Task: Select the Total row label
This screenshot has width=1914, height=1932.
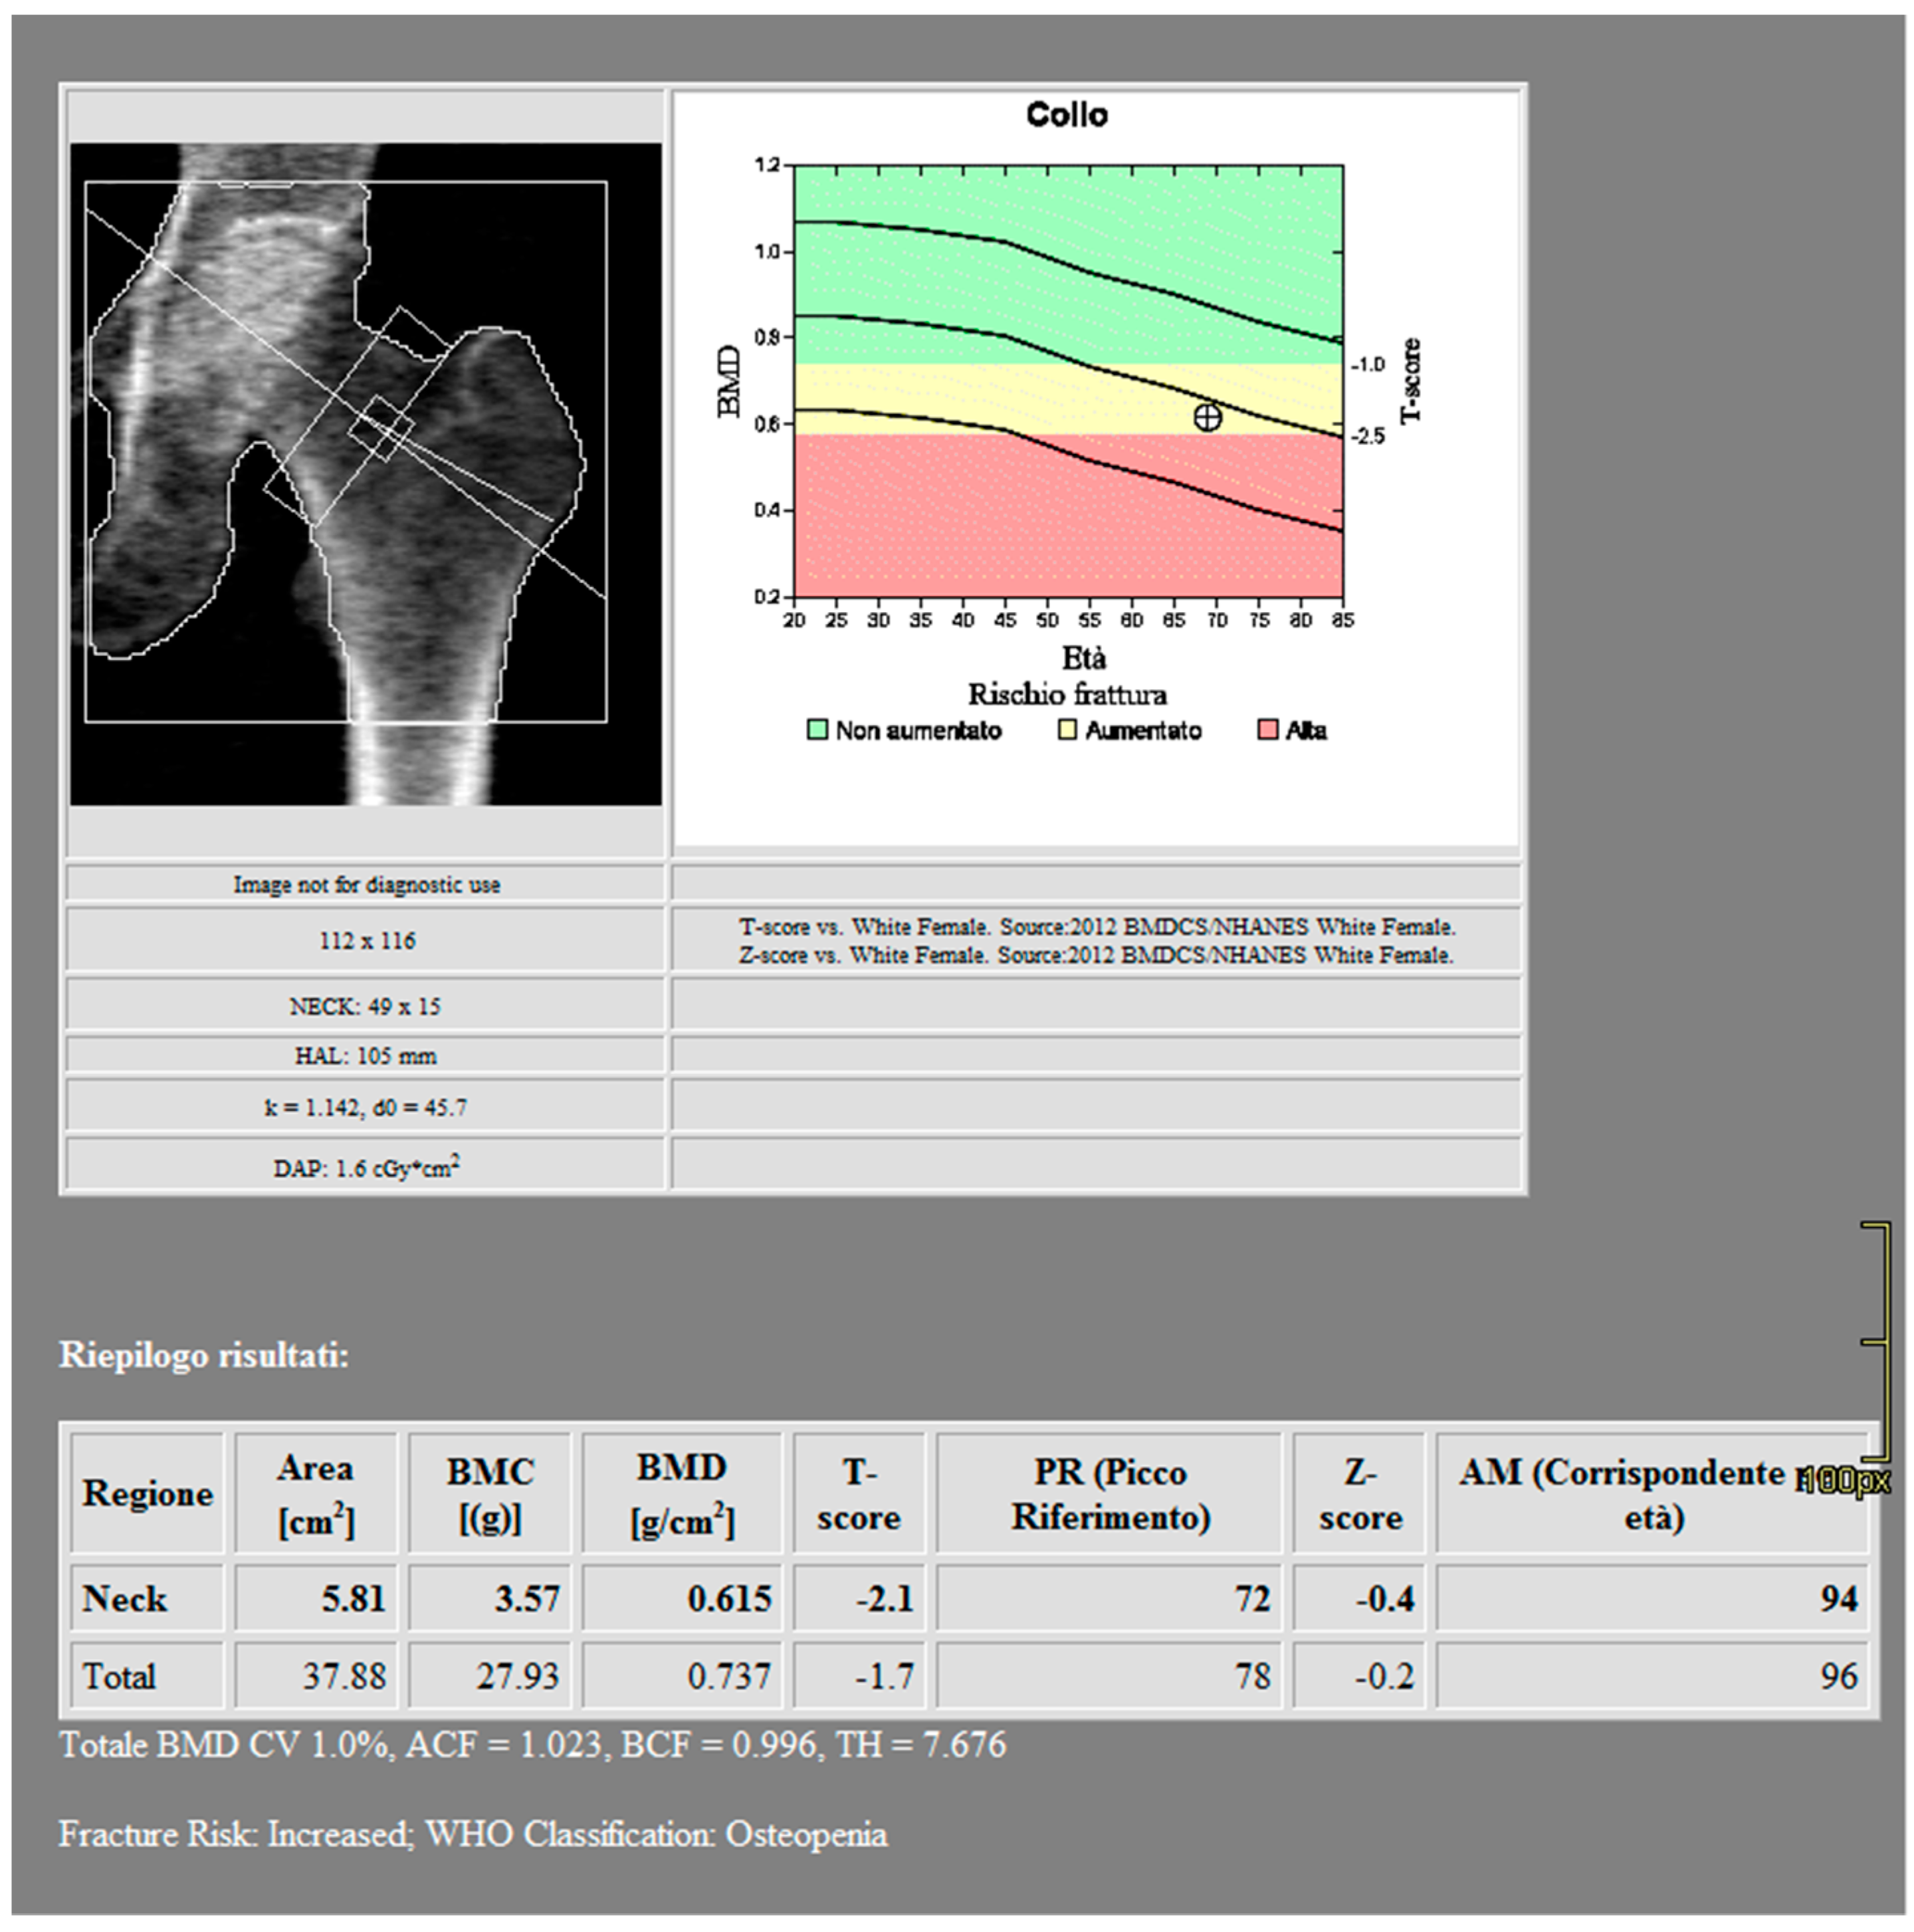Action: point(119,1676)
